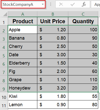The image size is (100, 110).
Task: Select row 1 header
Action: (x=4, y=21)
